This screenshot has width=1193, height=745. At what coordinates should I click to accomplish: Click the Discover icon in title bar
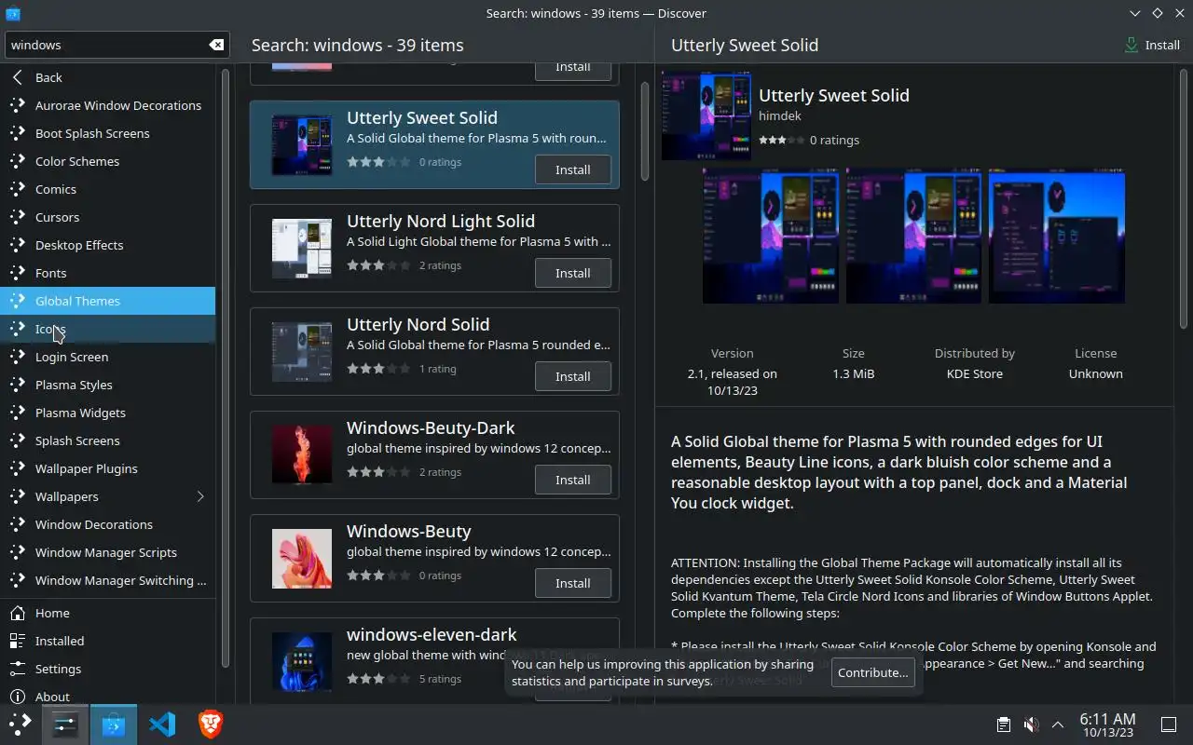(x=12, y=13)
